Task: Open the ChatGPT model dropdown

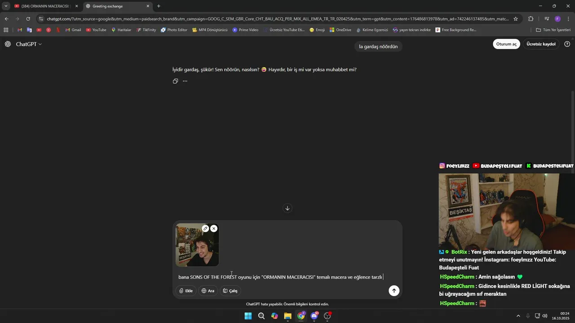Action: point(29,44)
